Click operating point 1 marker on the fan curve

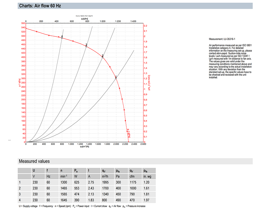[116, 78]
